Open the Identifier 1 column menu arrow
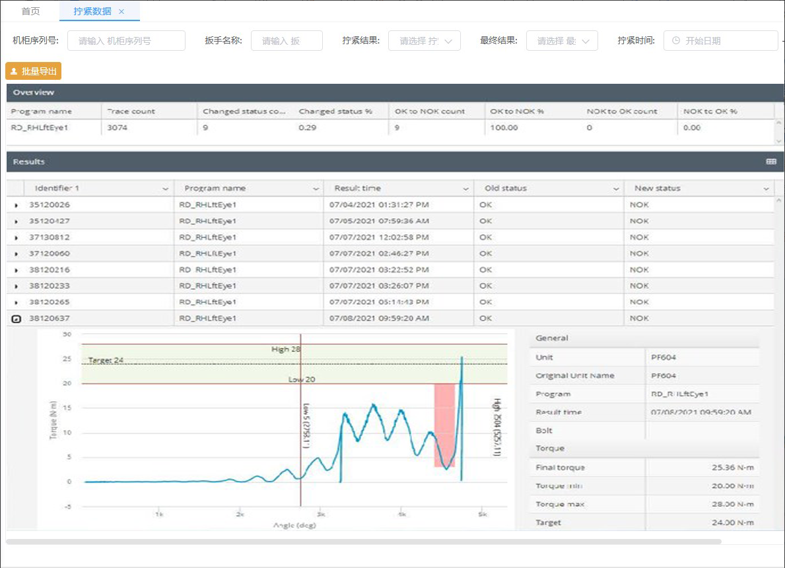785x568 pixels. click(x=165, y=189)
